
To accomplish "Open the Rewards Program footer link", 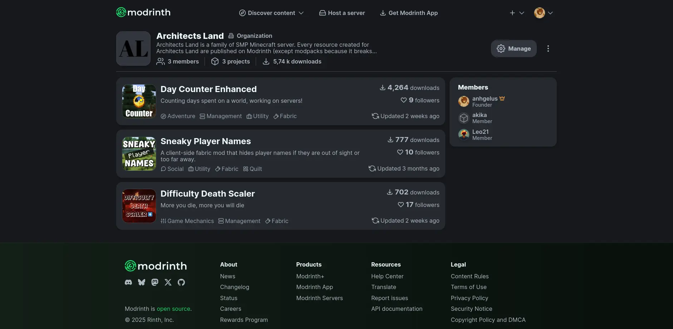I will 244,320.
